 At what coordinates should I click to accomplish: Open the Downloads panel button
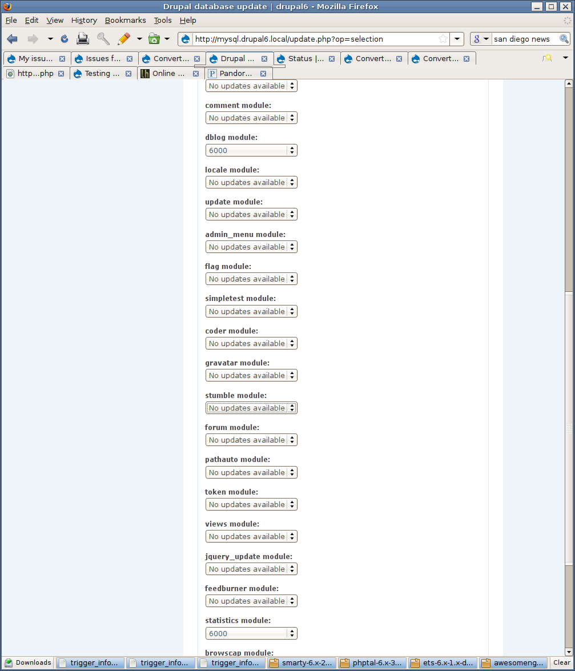coord(28,662)
